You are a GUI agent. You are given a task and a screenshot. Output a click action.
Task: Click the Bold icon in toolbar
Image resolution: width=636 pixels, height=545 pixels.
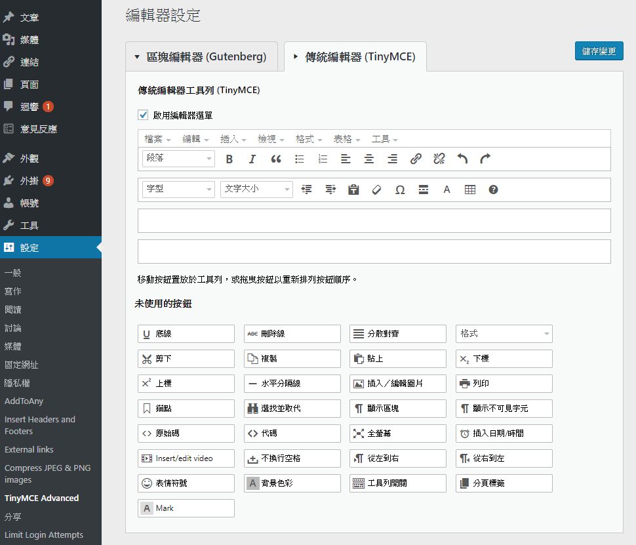coord(229,159)
